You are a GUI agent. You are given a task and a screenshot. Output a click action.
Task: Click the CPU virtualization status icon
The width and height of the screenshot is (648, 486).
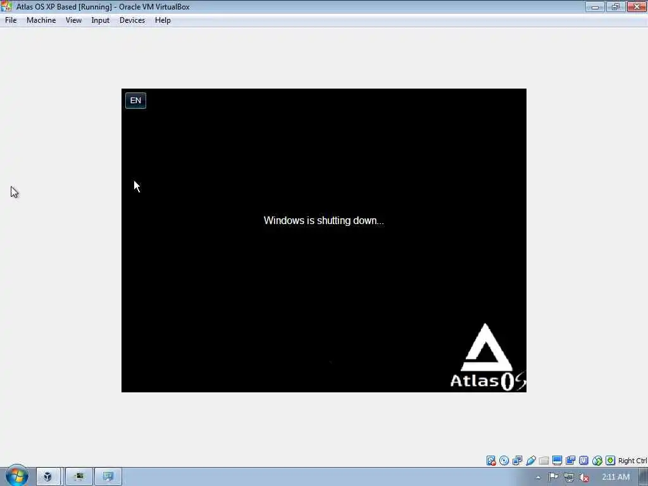[x=583, y=461]
